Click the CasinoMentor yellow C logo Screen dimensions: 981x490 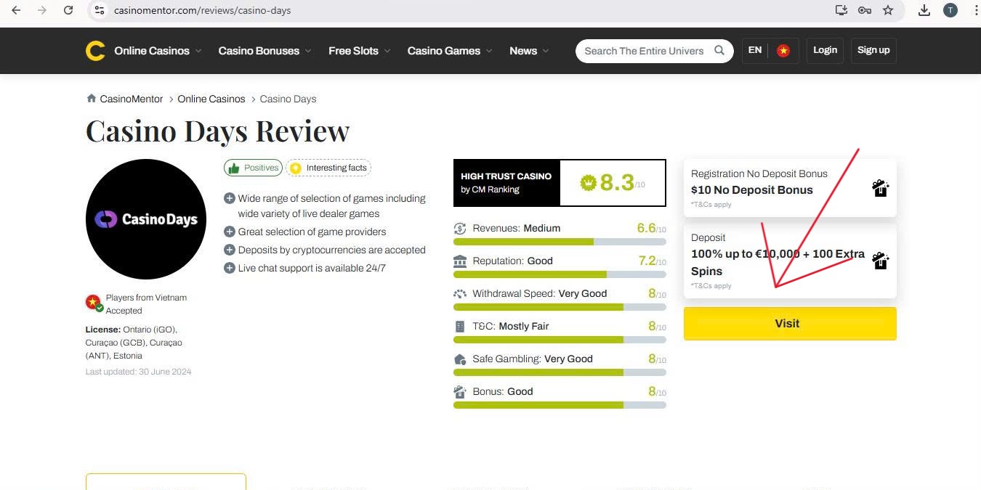point(95,51)
